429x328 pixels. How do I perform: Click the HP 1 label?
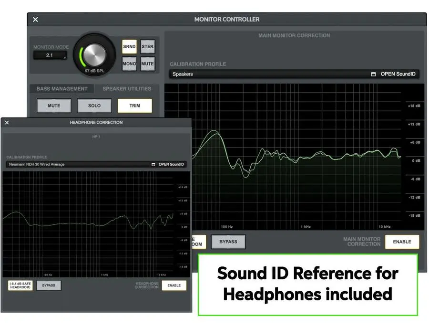click(96, 137)
